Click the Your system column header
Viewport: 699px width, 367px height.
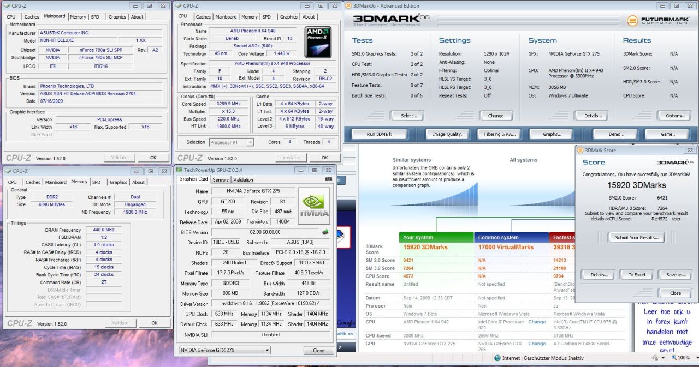click(436, 237)
